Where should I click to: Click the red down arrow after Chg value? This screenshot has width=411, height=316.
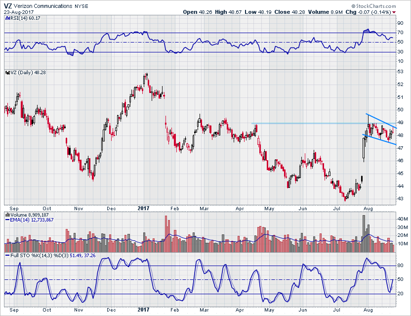pos(394,12)
